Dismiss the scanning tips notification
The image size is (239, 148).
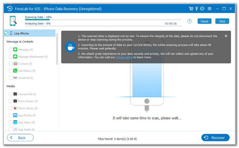tap(226, 36)
